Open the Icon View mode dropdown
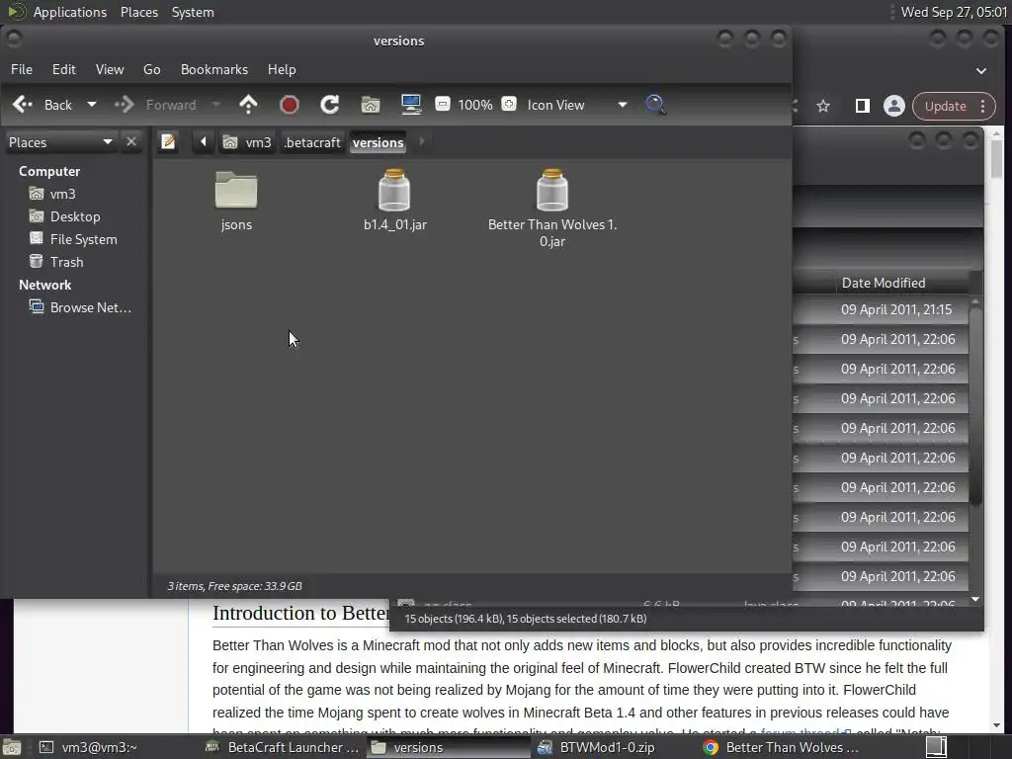The width and height of the screenshot is (1012, 759). [x=576, y=105]
